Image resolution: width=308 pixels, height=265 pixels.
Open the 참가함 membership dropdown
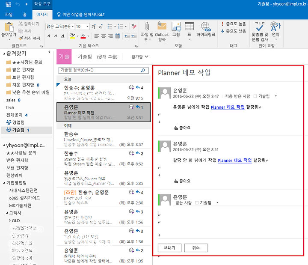coord(139,57)
